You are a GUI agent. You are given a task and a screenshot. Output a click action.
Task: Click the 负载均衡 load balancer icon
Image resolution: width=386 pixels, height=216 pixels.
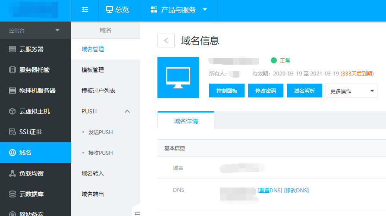click(x=13, y=173)
